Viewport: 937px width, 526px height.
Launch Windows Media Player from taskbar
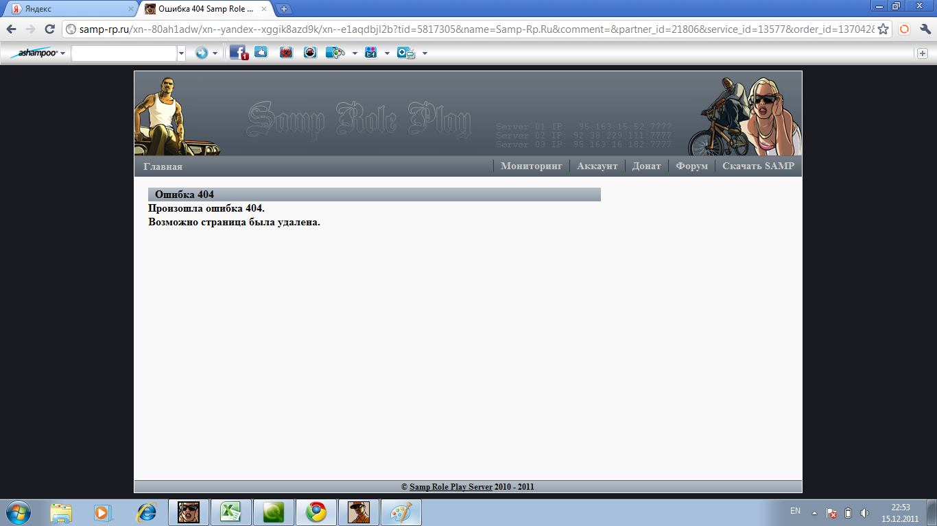102,512
